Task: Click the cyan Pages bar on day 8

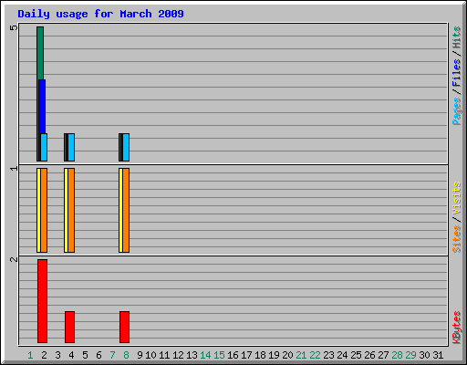Action: (126, 147)
